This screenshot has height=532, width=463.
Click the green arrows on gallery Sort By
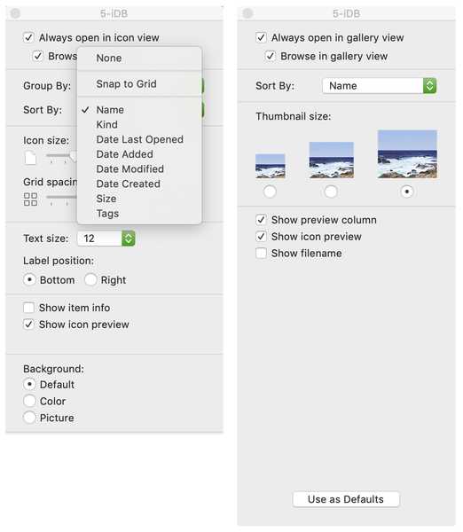pos(429,85)
